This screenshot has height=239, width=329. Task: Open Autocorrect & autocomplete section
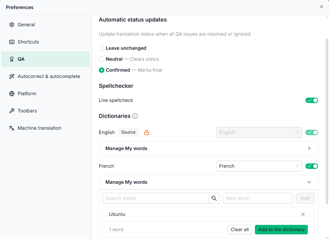coord(45,76)
